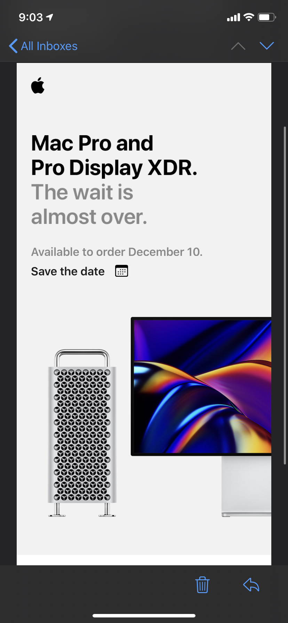Select the Mac Pro and Pro Display XDR headline

[114, 155]
